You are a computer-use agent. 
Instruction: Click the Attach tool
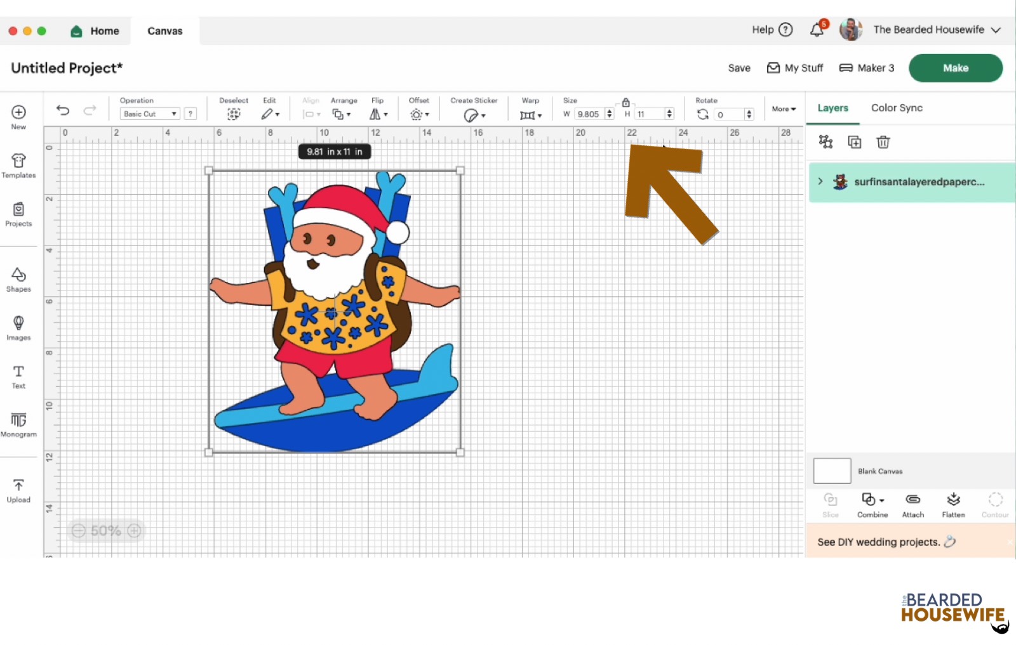[913, 505]
